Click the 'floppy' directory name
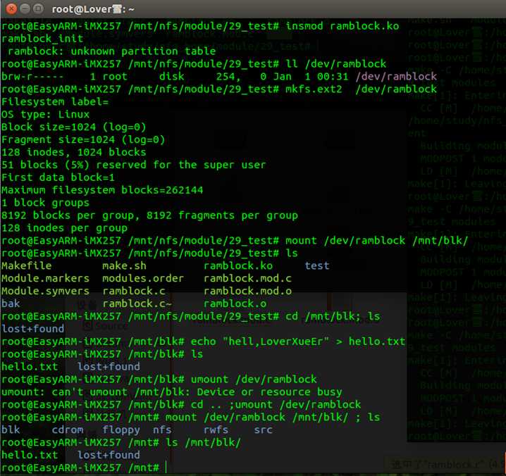Image resolution: width=506 pixels, height=476 pixels. point(121,430)
